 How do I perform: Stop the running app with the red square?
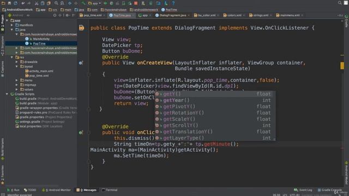(x=136, y=3)
